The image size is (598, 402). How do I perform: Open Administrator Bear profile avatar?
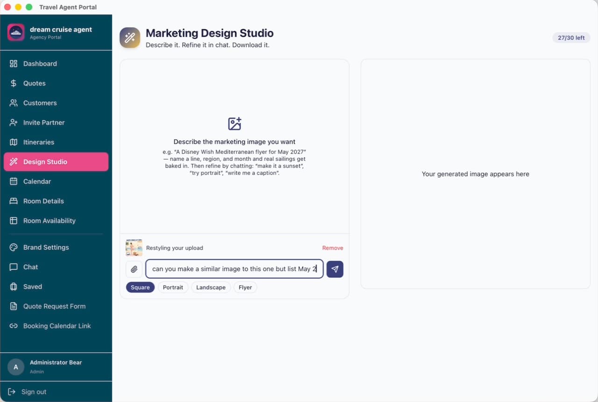pos(16,367)
